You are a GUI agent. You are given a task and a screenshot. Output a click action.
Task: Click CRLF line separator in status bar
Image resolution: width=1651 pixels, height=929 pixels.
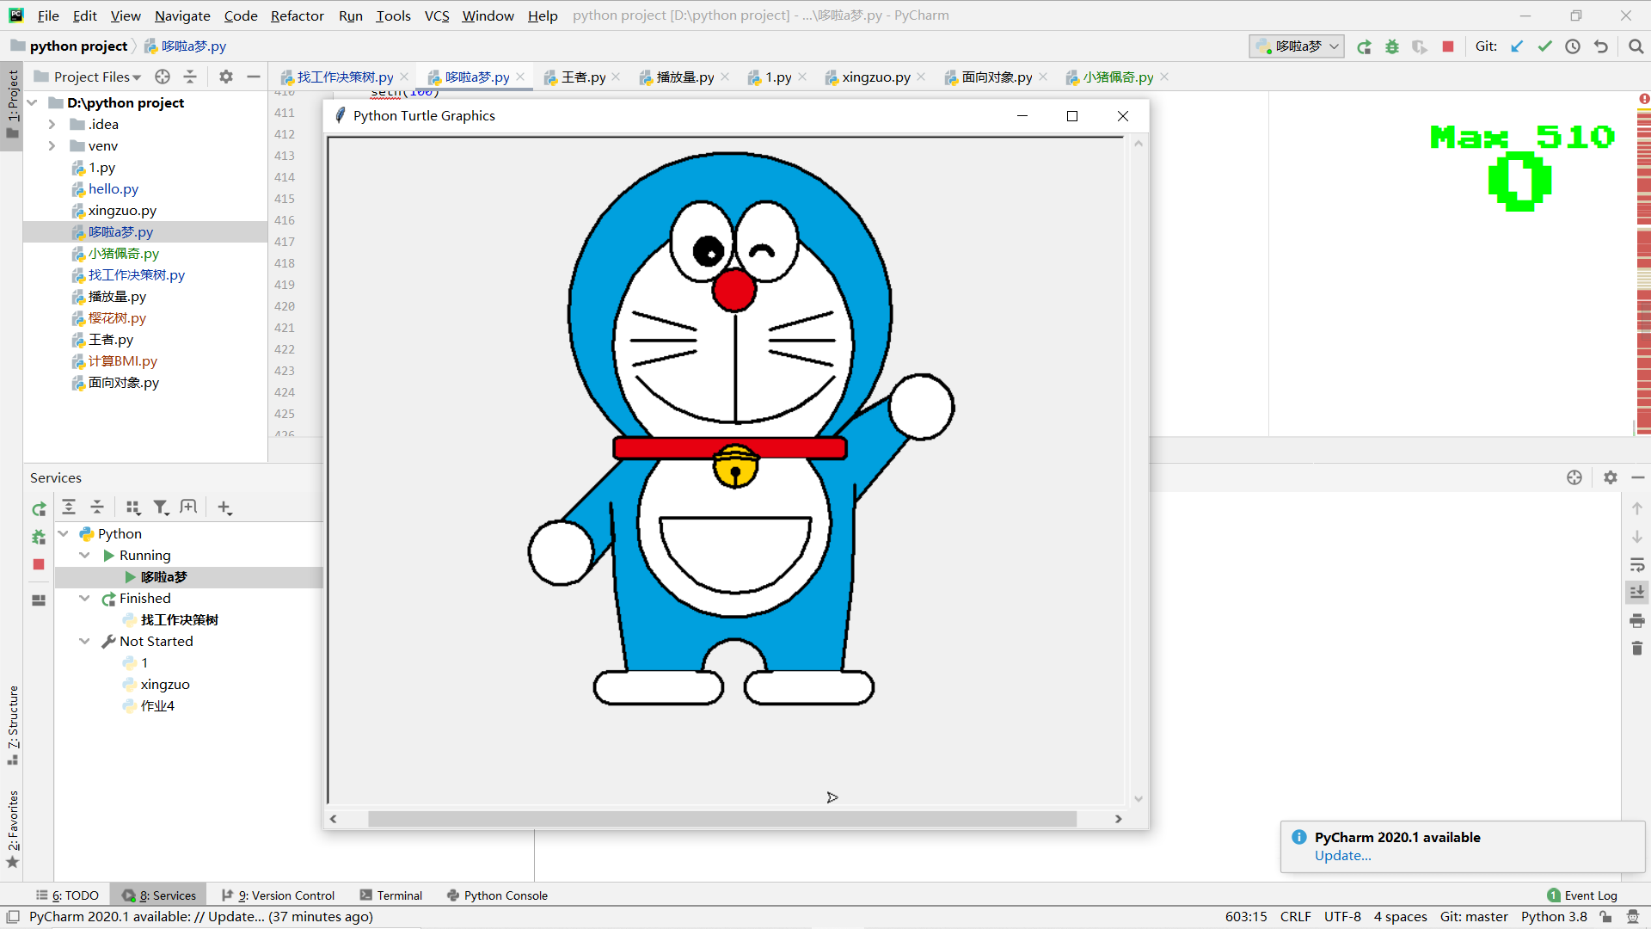[x=1295, y=917]
